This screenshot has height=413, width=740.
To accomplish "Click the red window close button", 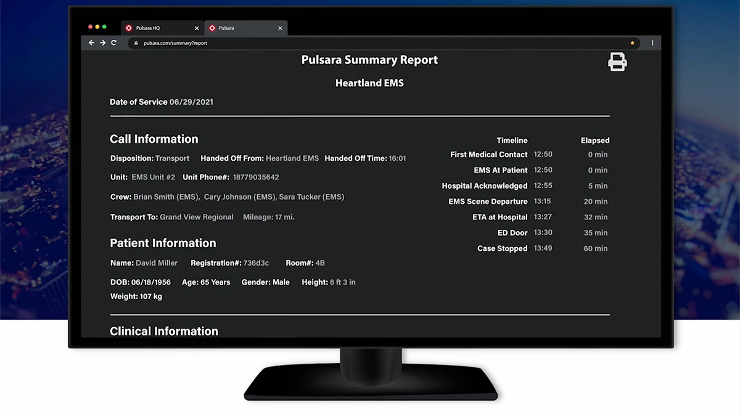I will (x=90, y=27).
